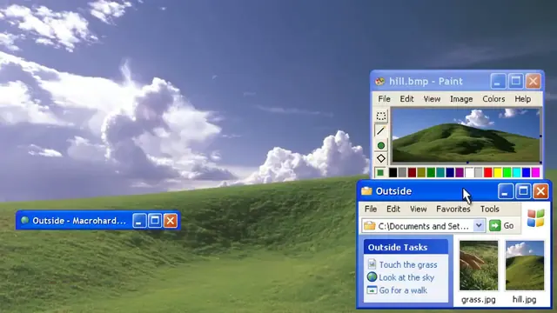557x313 pixels.
Task: Pick the olive color swatch in Paint
Action: (421, 172)
